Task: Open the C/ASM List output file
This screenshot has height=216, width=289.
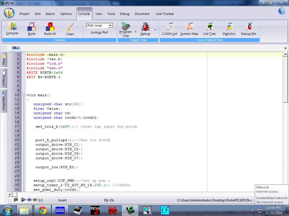Action: tap(169, 29)
